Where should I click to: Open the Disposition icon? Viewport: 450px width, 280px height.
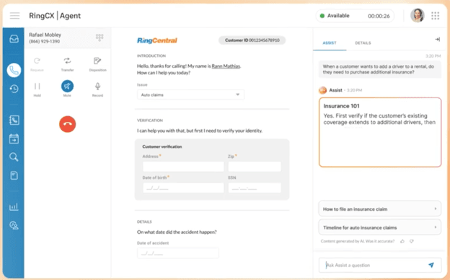click(x=97, y=61)
